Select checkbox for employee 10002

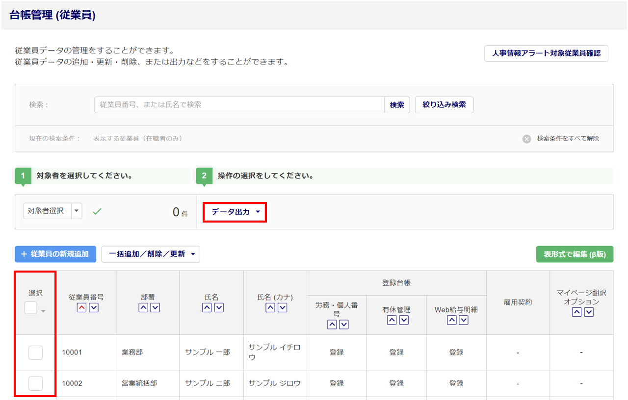[x=35, y=383]
